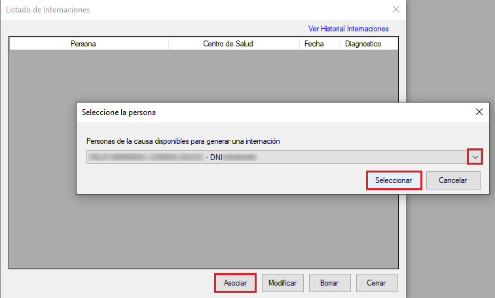
Task: Click the Diagnostico column header
Action: tap(363, 44)
